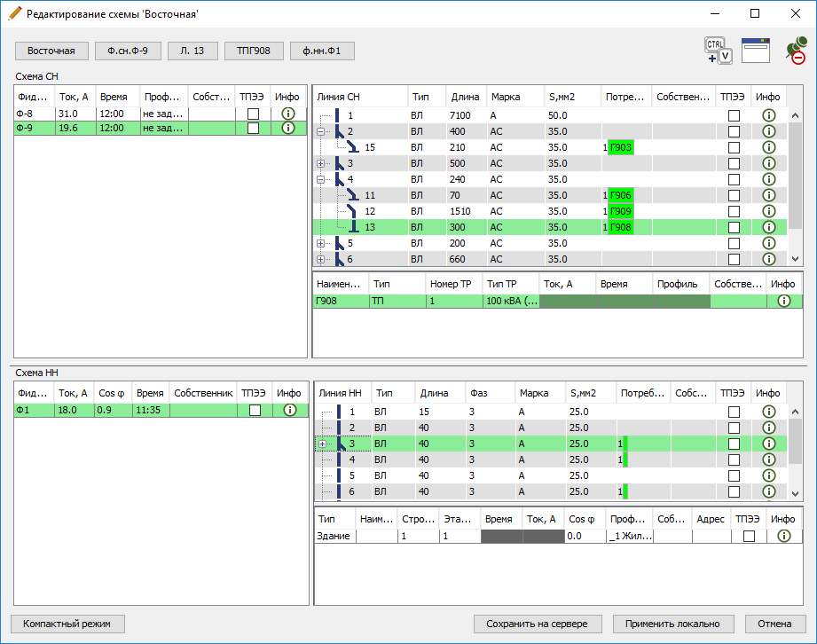Open info icon for НН feeder Ф1
Screen dimensions: 817x644
(x=290, y=410)
